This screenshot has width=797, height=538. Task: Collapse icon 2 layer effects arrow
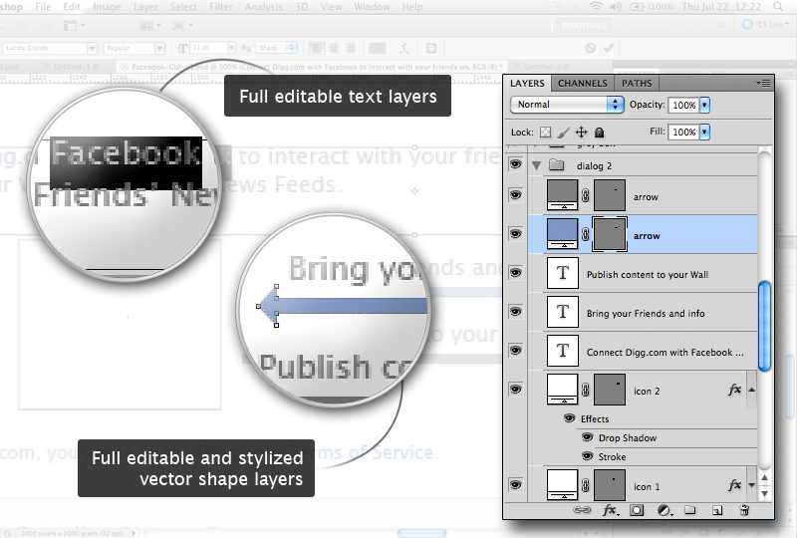[752, 390]
